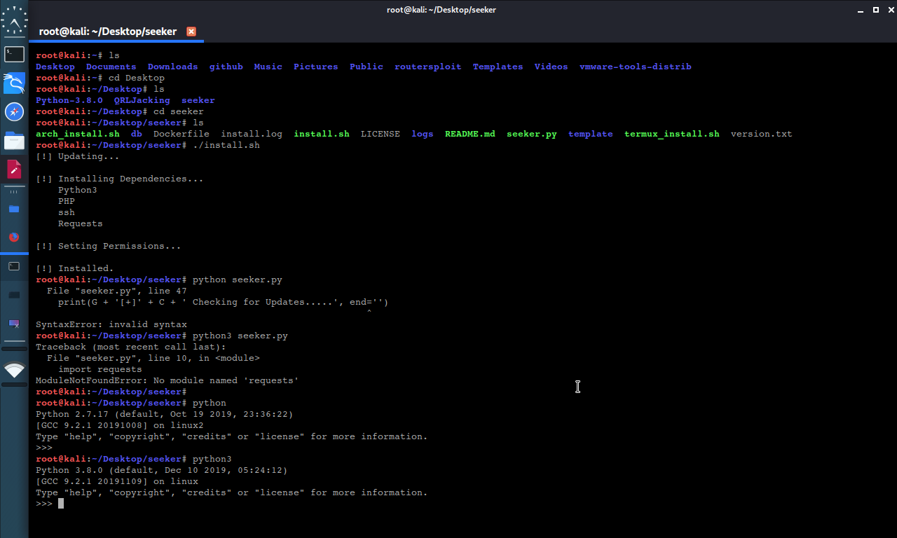The image size is (897, 538).
Task: Click the Python 3.8.0 >>> prompt line
Action: [43, 503]
